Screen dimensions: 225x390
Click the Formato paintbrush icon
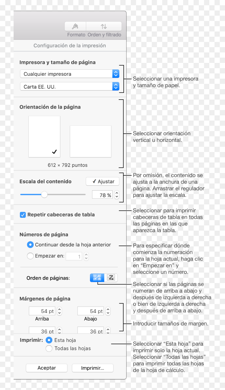point(75,26)
